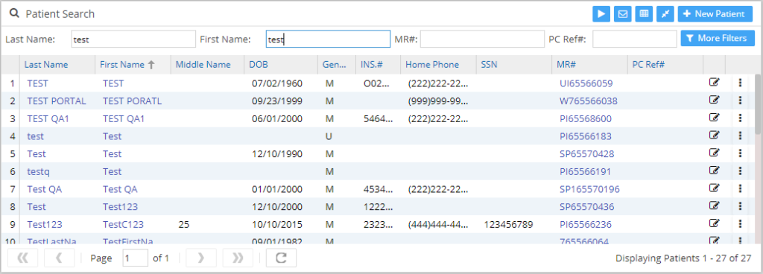Open more options for MR# UI65566059 row
The image size is (763, 274).
[740, 83]
